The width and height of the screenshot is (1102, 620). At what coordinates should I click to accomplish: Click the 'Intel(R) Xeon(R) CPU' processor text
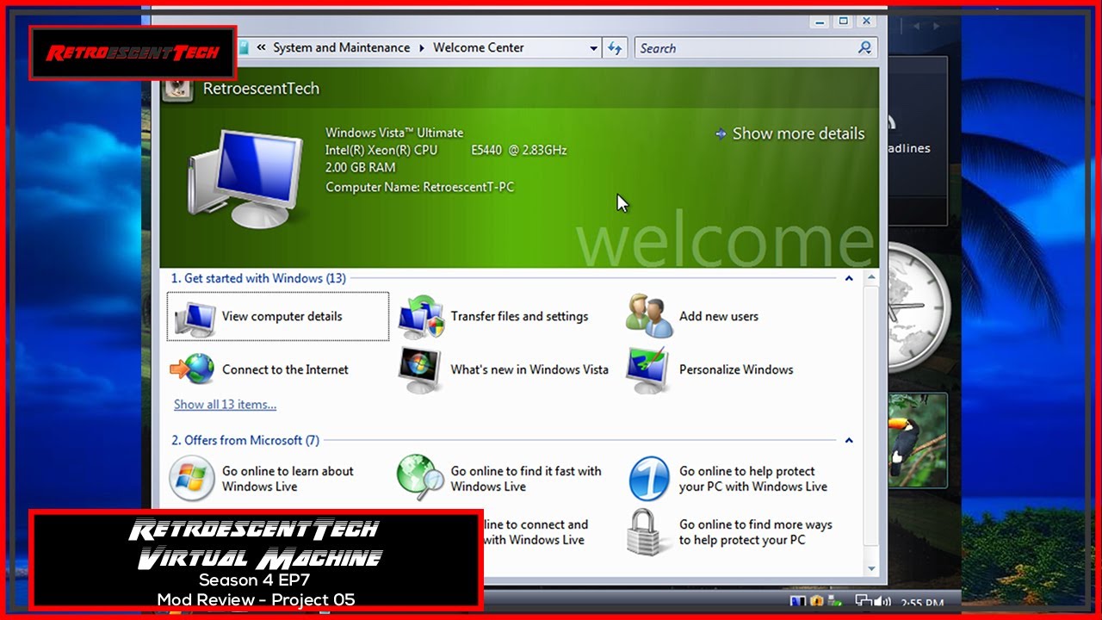(x=381, y=150)
